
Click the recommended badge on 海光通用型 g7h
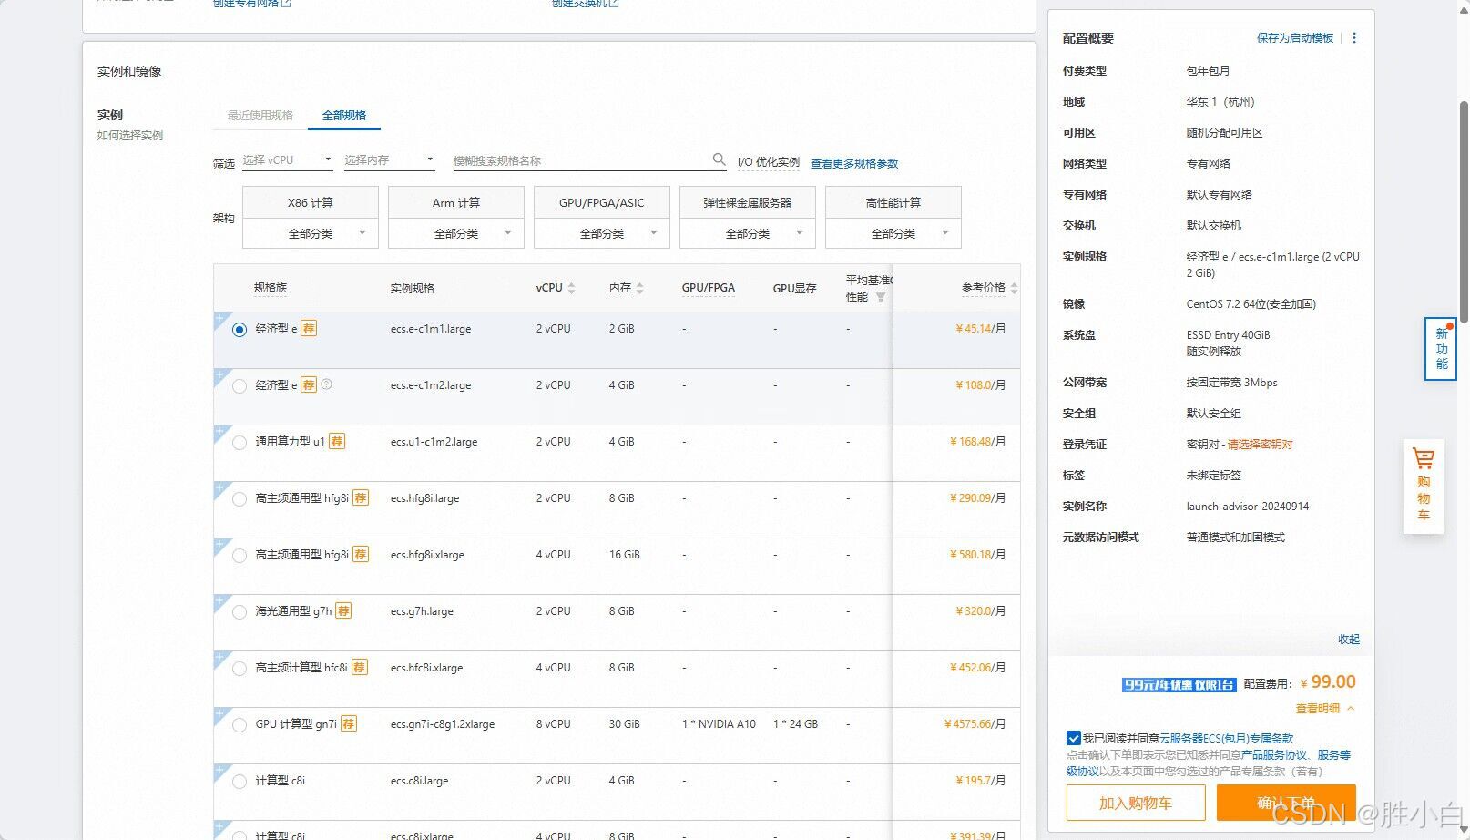point(343,611)
